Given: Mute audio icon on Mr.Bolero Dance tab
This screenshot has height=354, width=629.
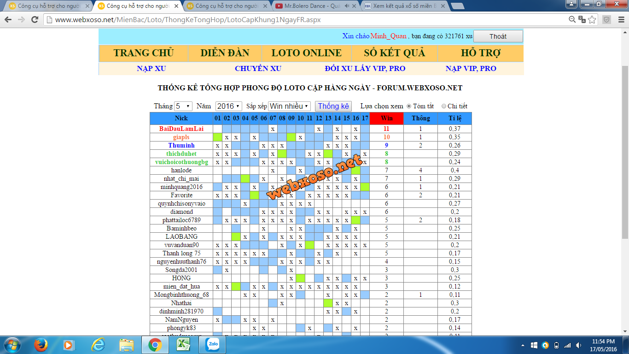Looking at the screenshot, I should coord(346,6).
